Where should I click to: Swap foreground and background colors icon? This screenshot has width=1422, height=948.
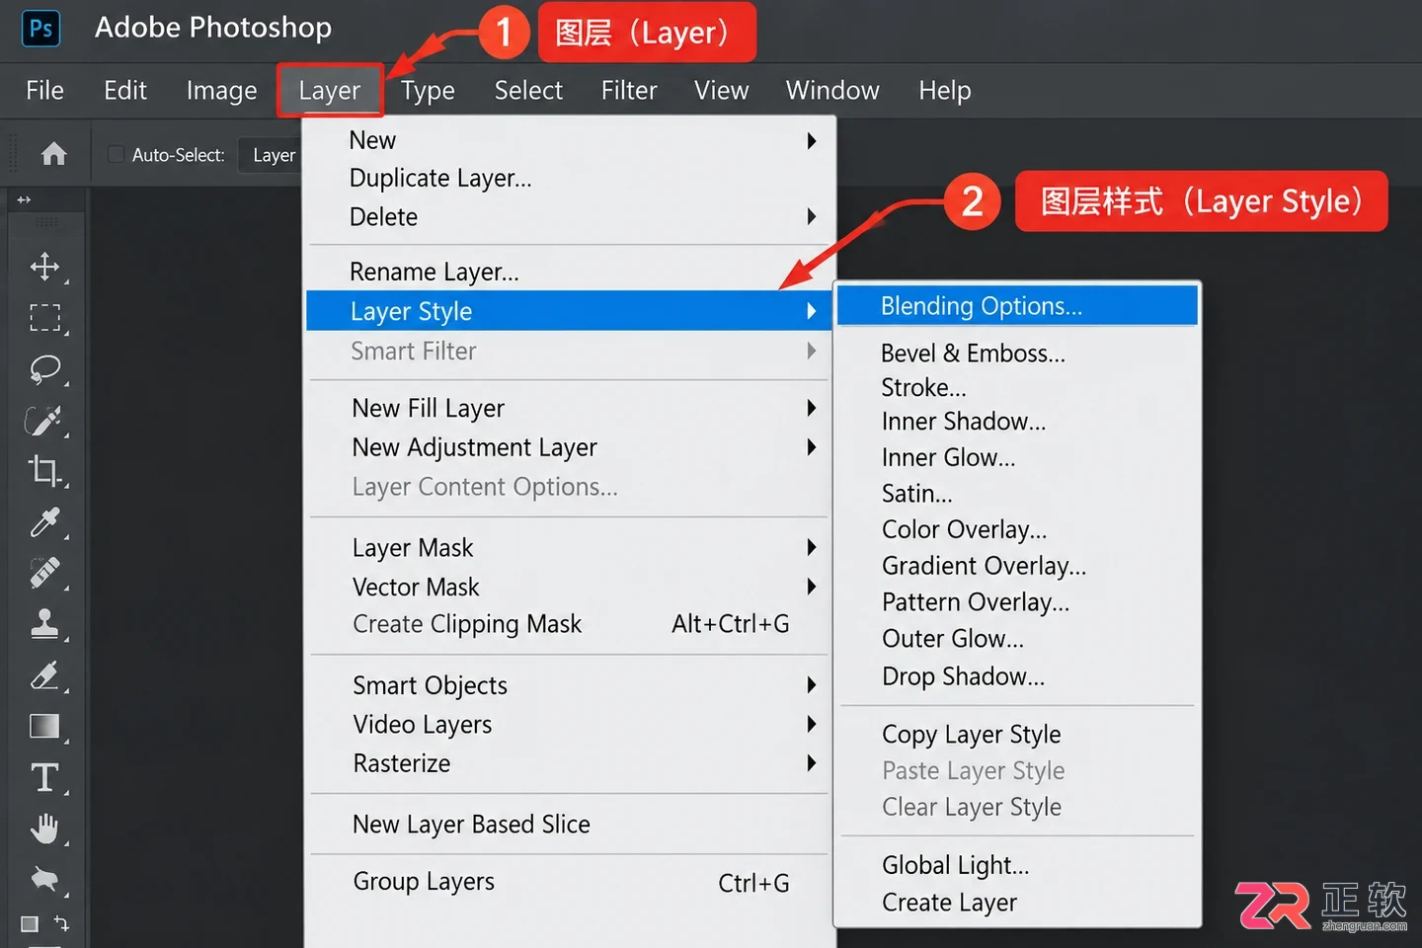pos(61,923)
